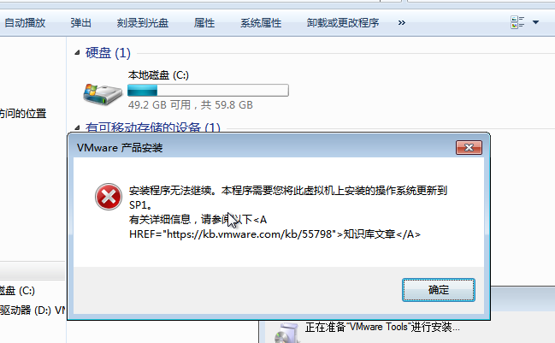The height and width of the screenshot is (343, 555).
Task: Click the change view icon
Action: pos(517,22)
